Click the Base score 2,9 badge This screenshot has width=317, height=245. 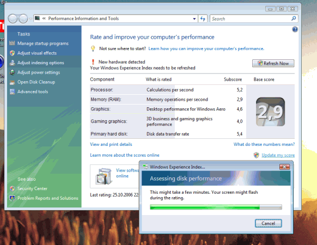coord(270,112)
